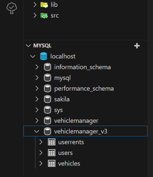Image resolution: width=153 pixels, height=177 pixels.
Task: Select the vehicles table name
Action: [x=69, y=164]
